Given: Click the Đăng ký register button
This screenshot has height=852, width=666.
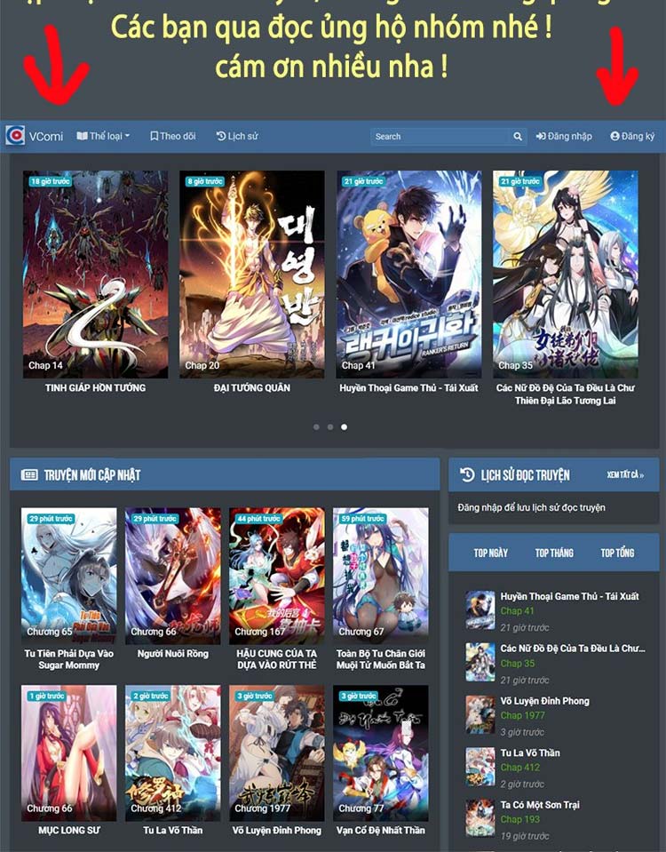Looking at the screenshot, I should point(632,136).
